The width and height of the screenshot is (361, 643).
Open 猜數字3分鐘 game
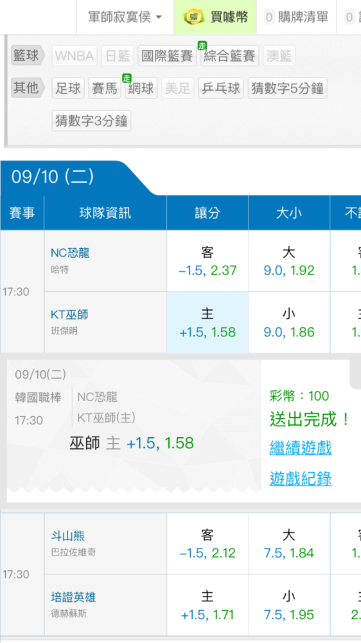tap(91, 121)
